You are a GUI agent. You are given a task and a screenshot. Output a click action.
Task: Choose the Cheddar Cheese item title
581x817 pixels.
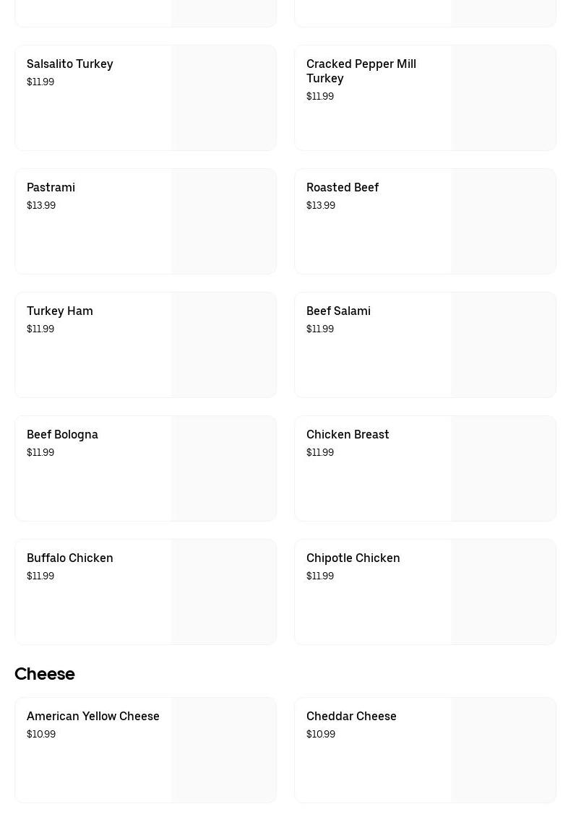coord(351,717)
